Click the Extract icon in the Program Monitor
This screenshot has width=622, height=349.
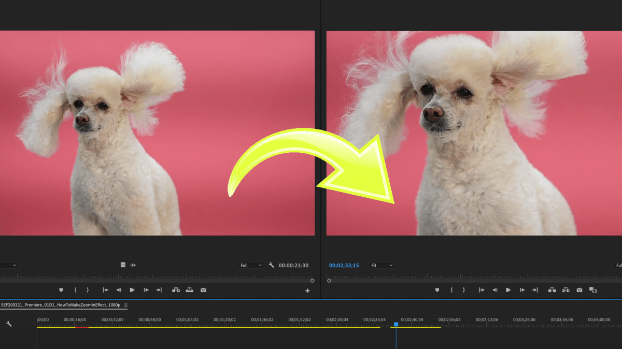[566, 290]
